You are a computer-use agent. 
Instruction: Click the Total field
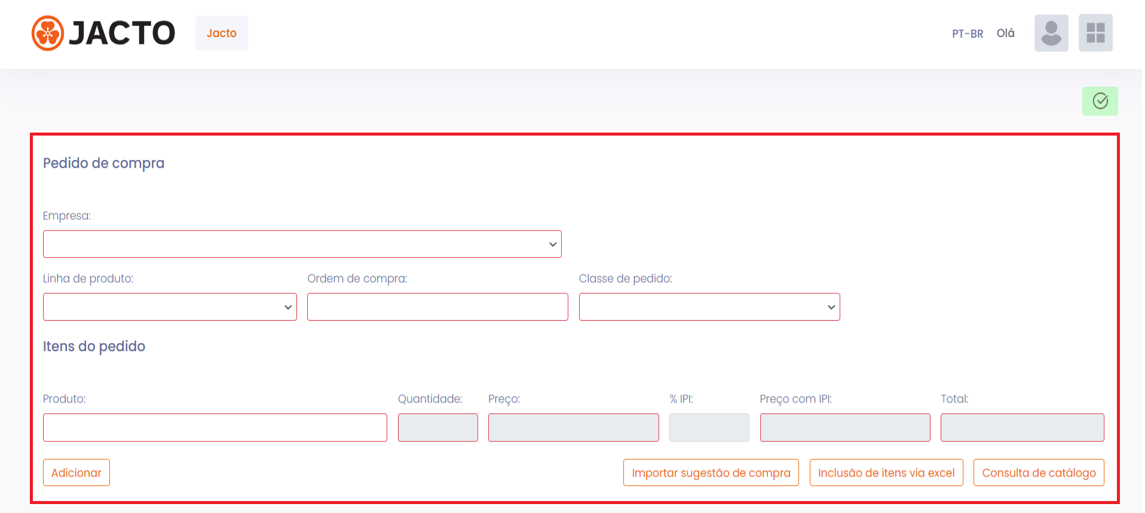click(1022, 428)
